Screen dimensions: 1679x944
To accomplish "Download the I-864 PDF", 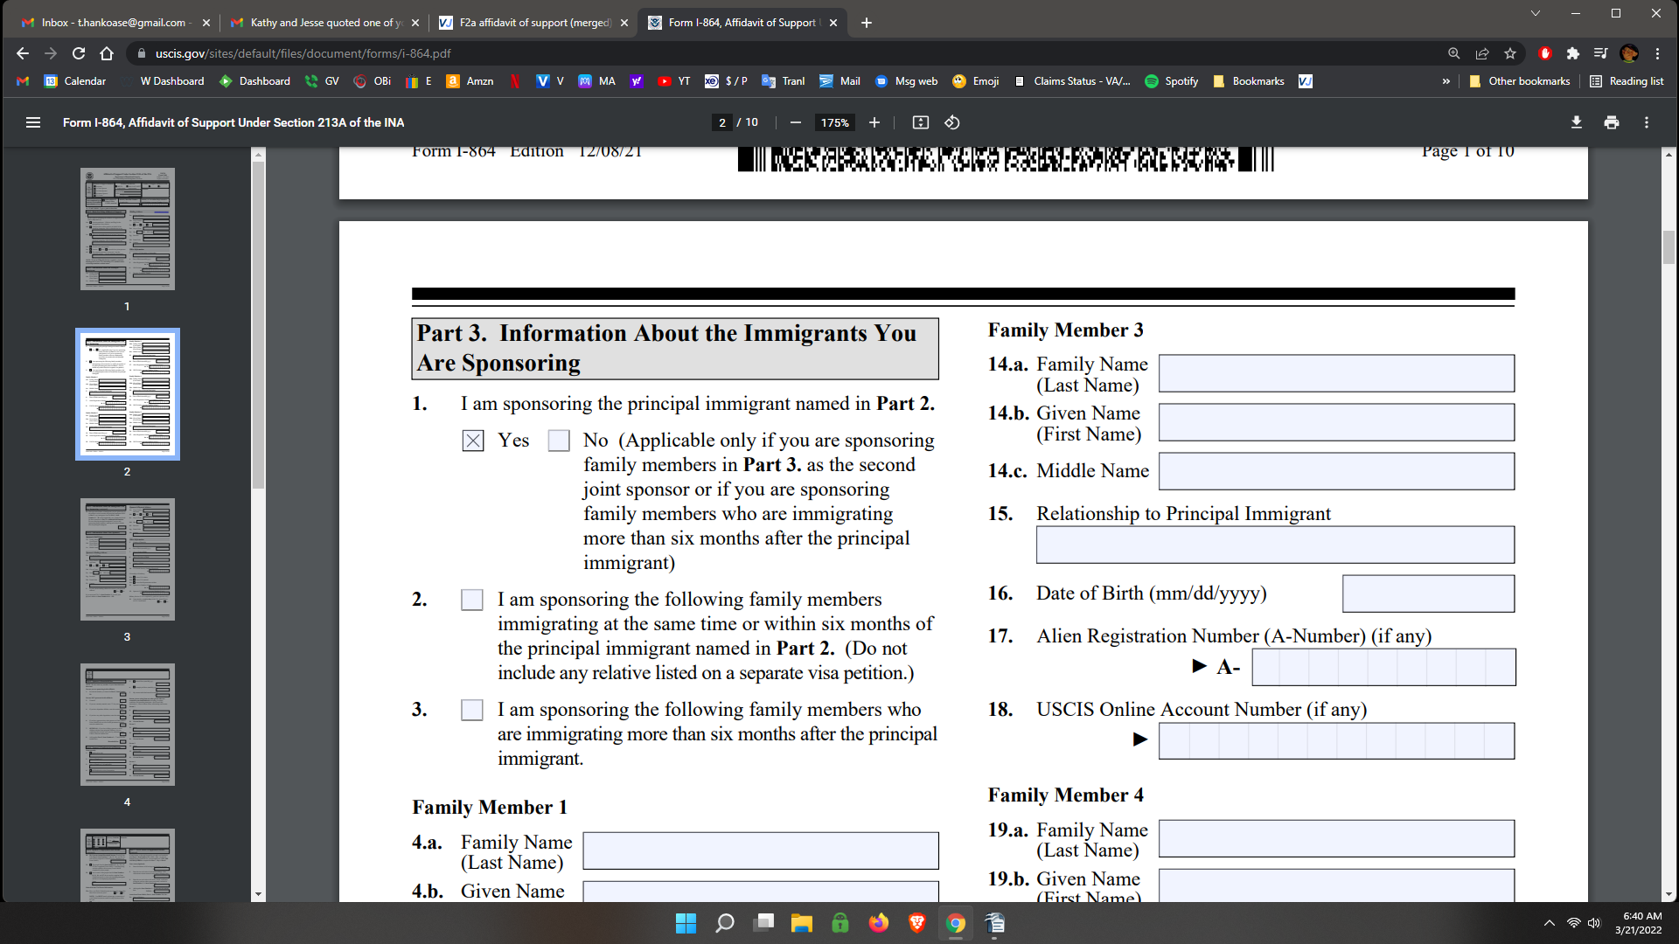I will click(x=1577, y=122).
